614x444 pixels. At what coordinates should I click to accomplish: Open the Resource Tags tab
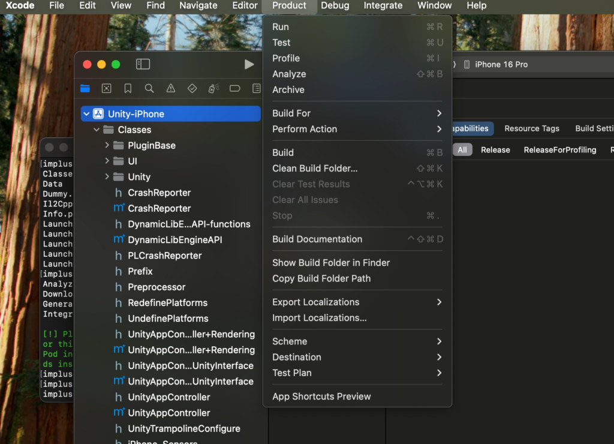point(531,128)
